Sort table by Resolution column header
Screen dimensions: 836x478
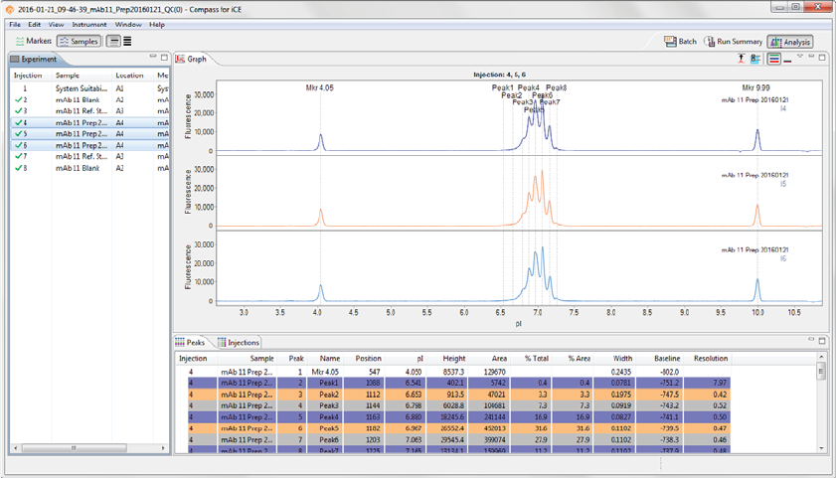click(711, 358)
